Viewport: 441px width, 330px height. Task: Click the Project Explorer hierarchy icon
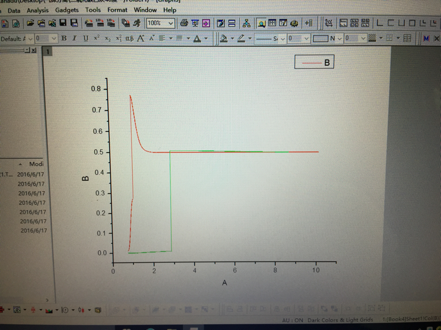tap(247, 23)
